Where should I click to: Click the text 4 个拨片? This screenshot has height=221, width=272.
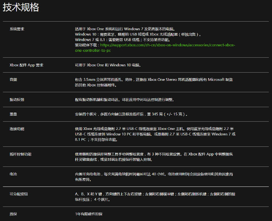102,199
